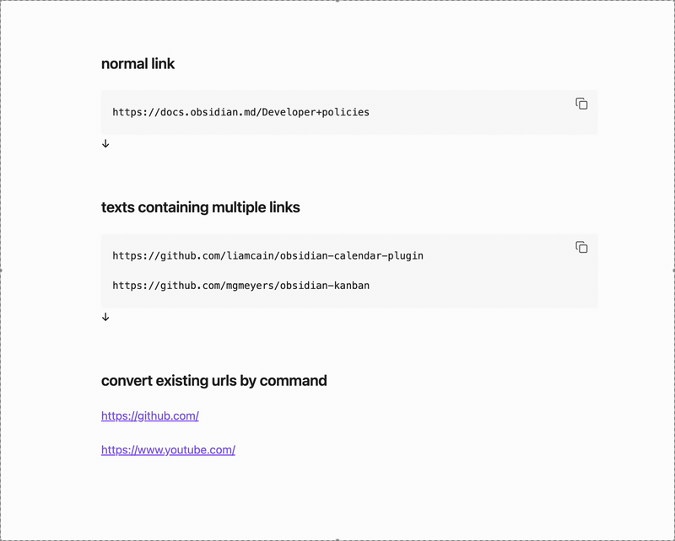The image size is (675, 541).
Task: Click the down arrow below the second code block
Action: click(x=105, y=318)
